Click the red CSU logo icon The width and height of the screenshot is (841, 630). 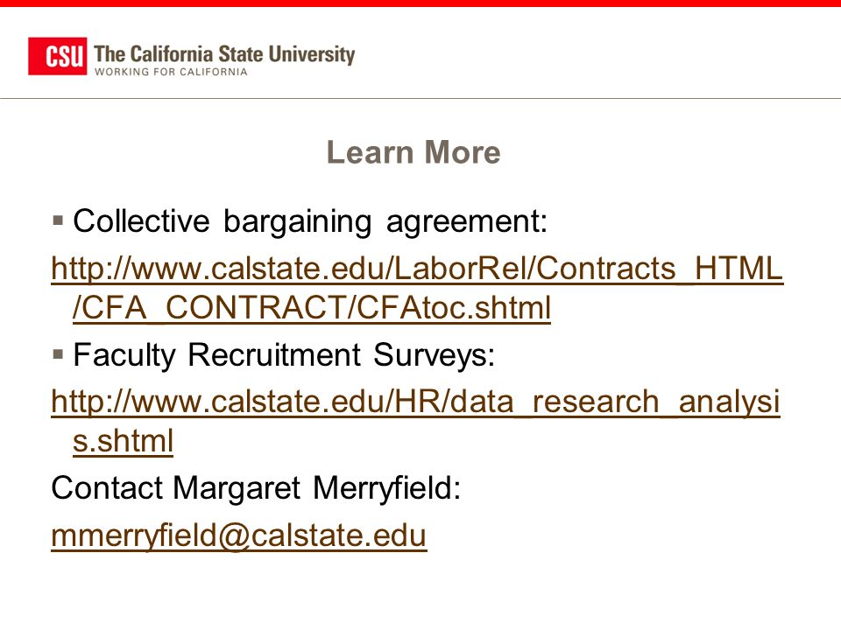pyautogui.click(x=58, y=56)
